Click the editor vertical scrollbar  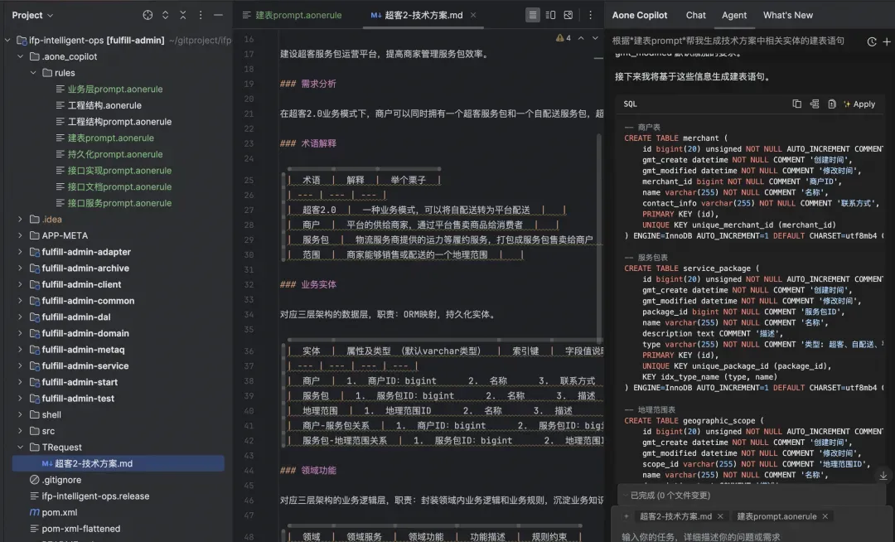[x=599, y=239]
